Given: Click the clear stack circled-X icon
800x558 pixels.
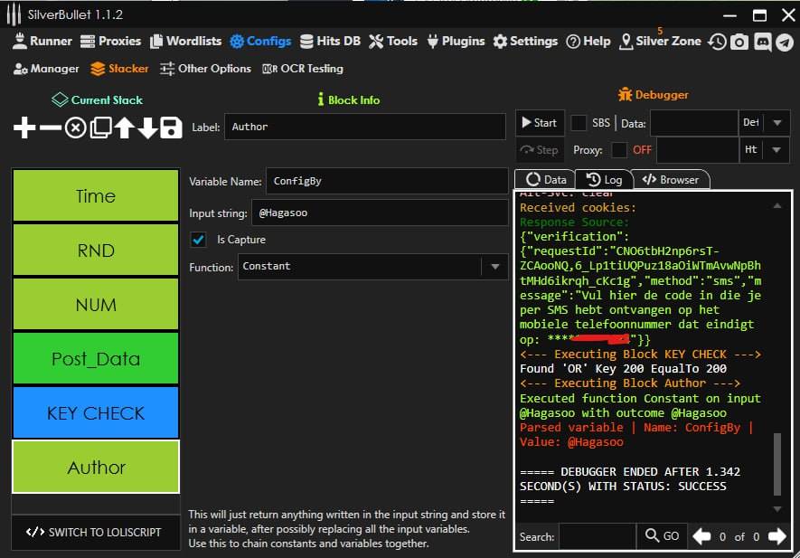Looking at the screenshot, I should click(x=75, y=128).
